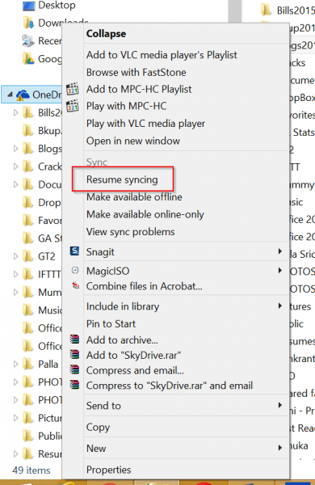Expand the Docu folder tree arrow
The image size is (315, 485).
[15, 184]
